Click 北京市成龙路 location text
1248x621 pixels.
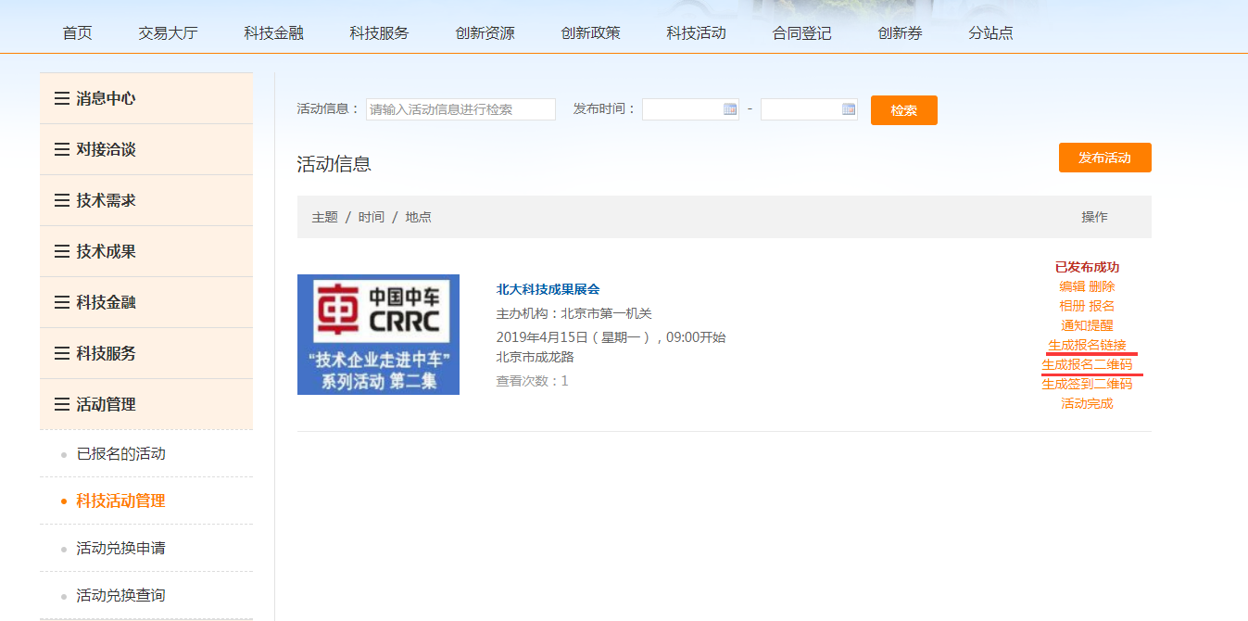(536, 357)
